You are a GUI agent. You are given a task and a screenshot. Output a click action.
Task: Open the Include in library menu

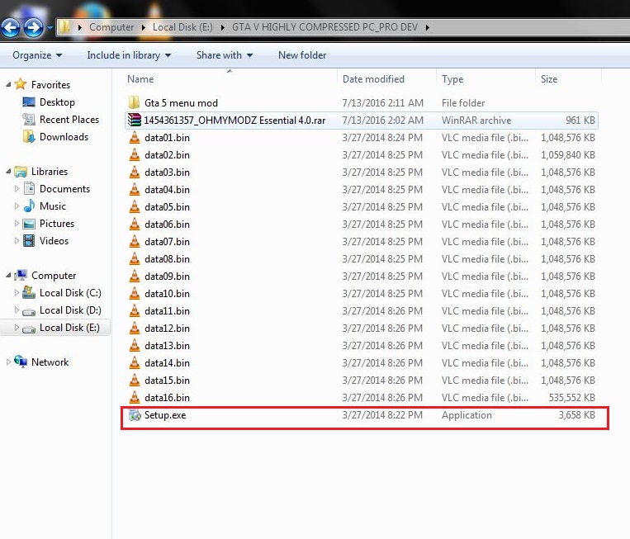tap(129, 55)
